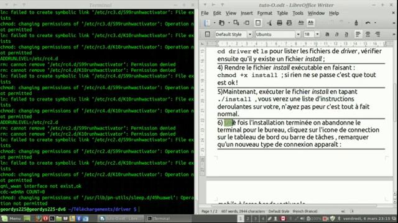Click the Open file icon
This screenshot has height=223, width=398.
pos(221,23)
